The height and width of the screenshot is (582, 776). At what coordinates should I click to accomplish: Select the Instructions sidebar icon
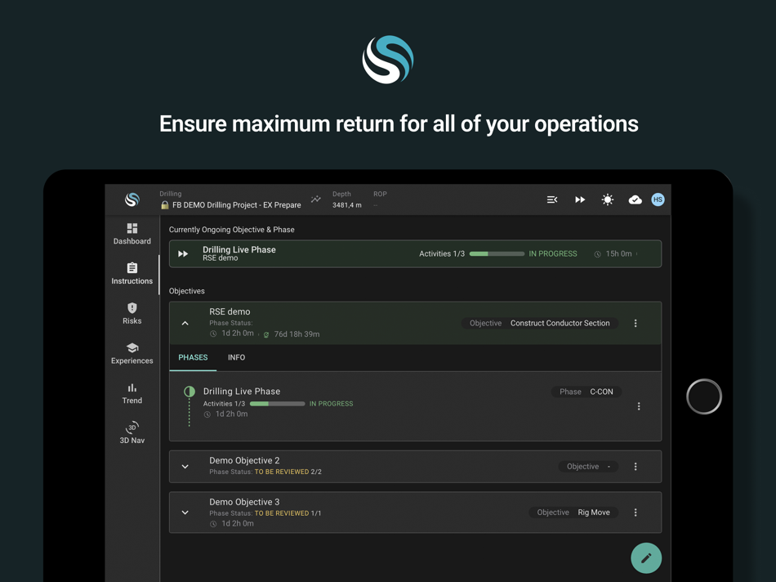[132, 274]
